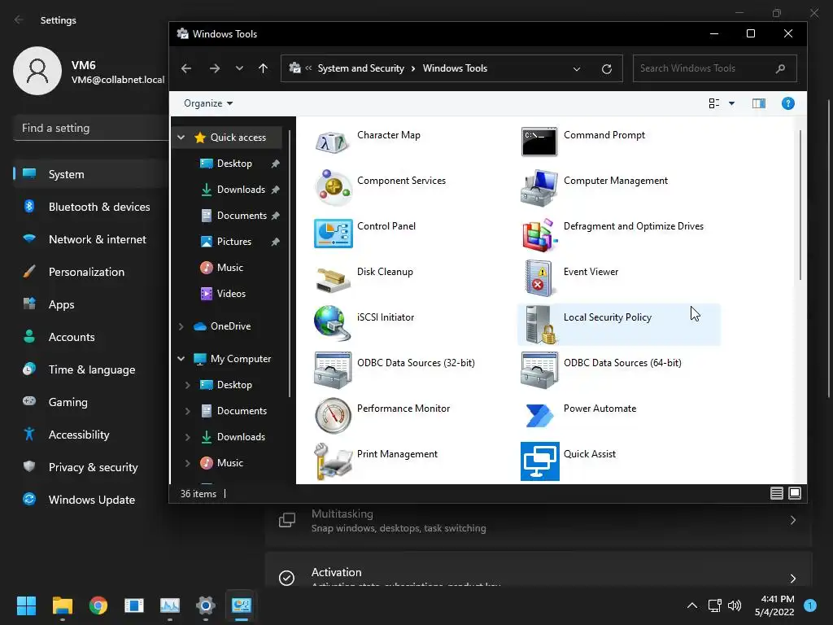The image size is (833, 625).
Task: Refresh the Windows Tools folder
Action: pos(606,68)
